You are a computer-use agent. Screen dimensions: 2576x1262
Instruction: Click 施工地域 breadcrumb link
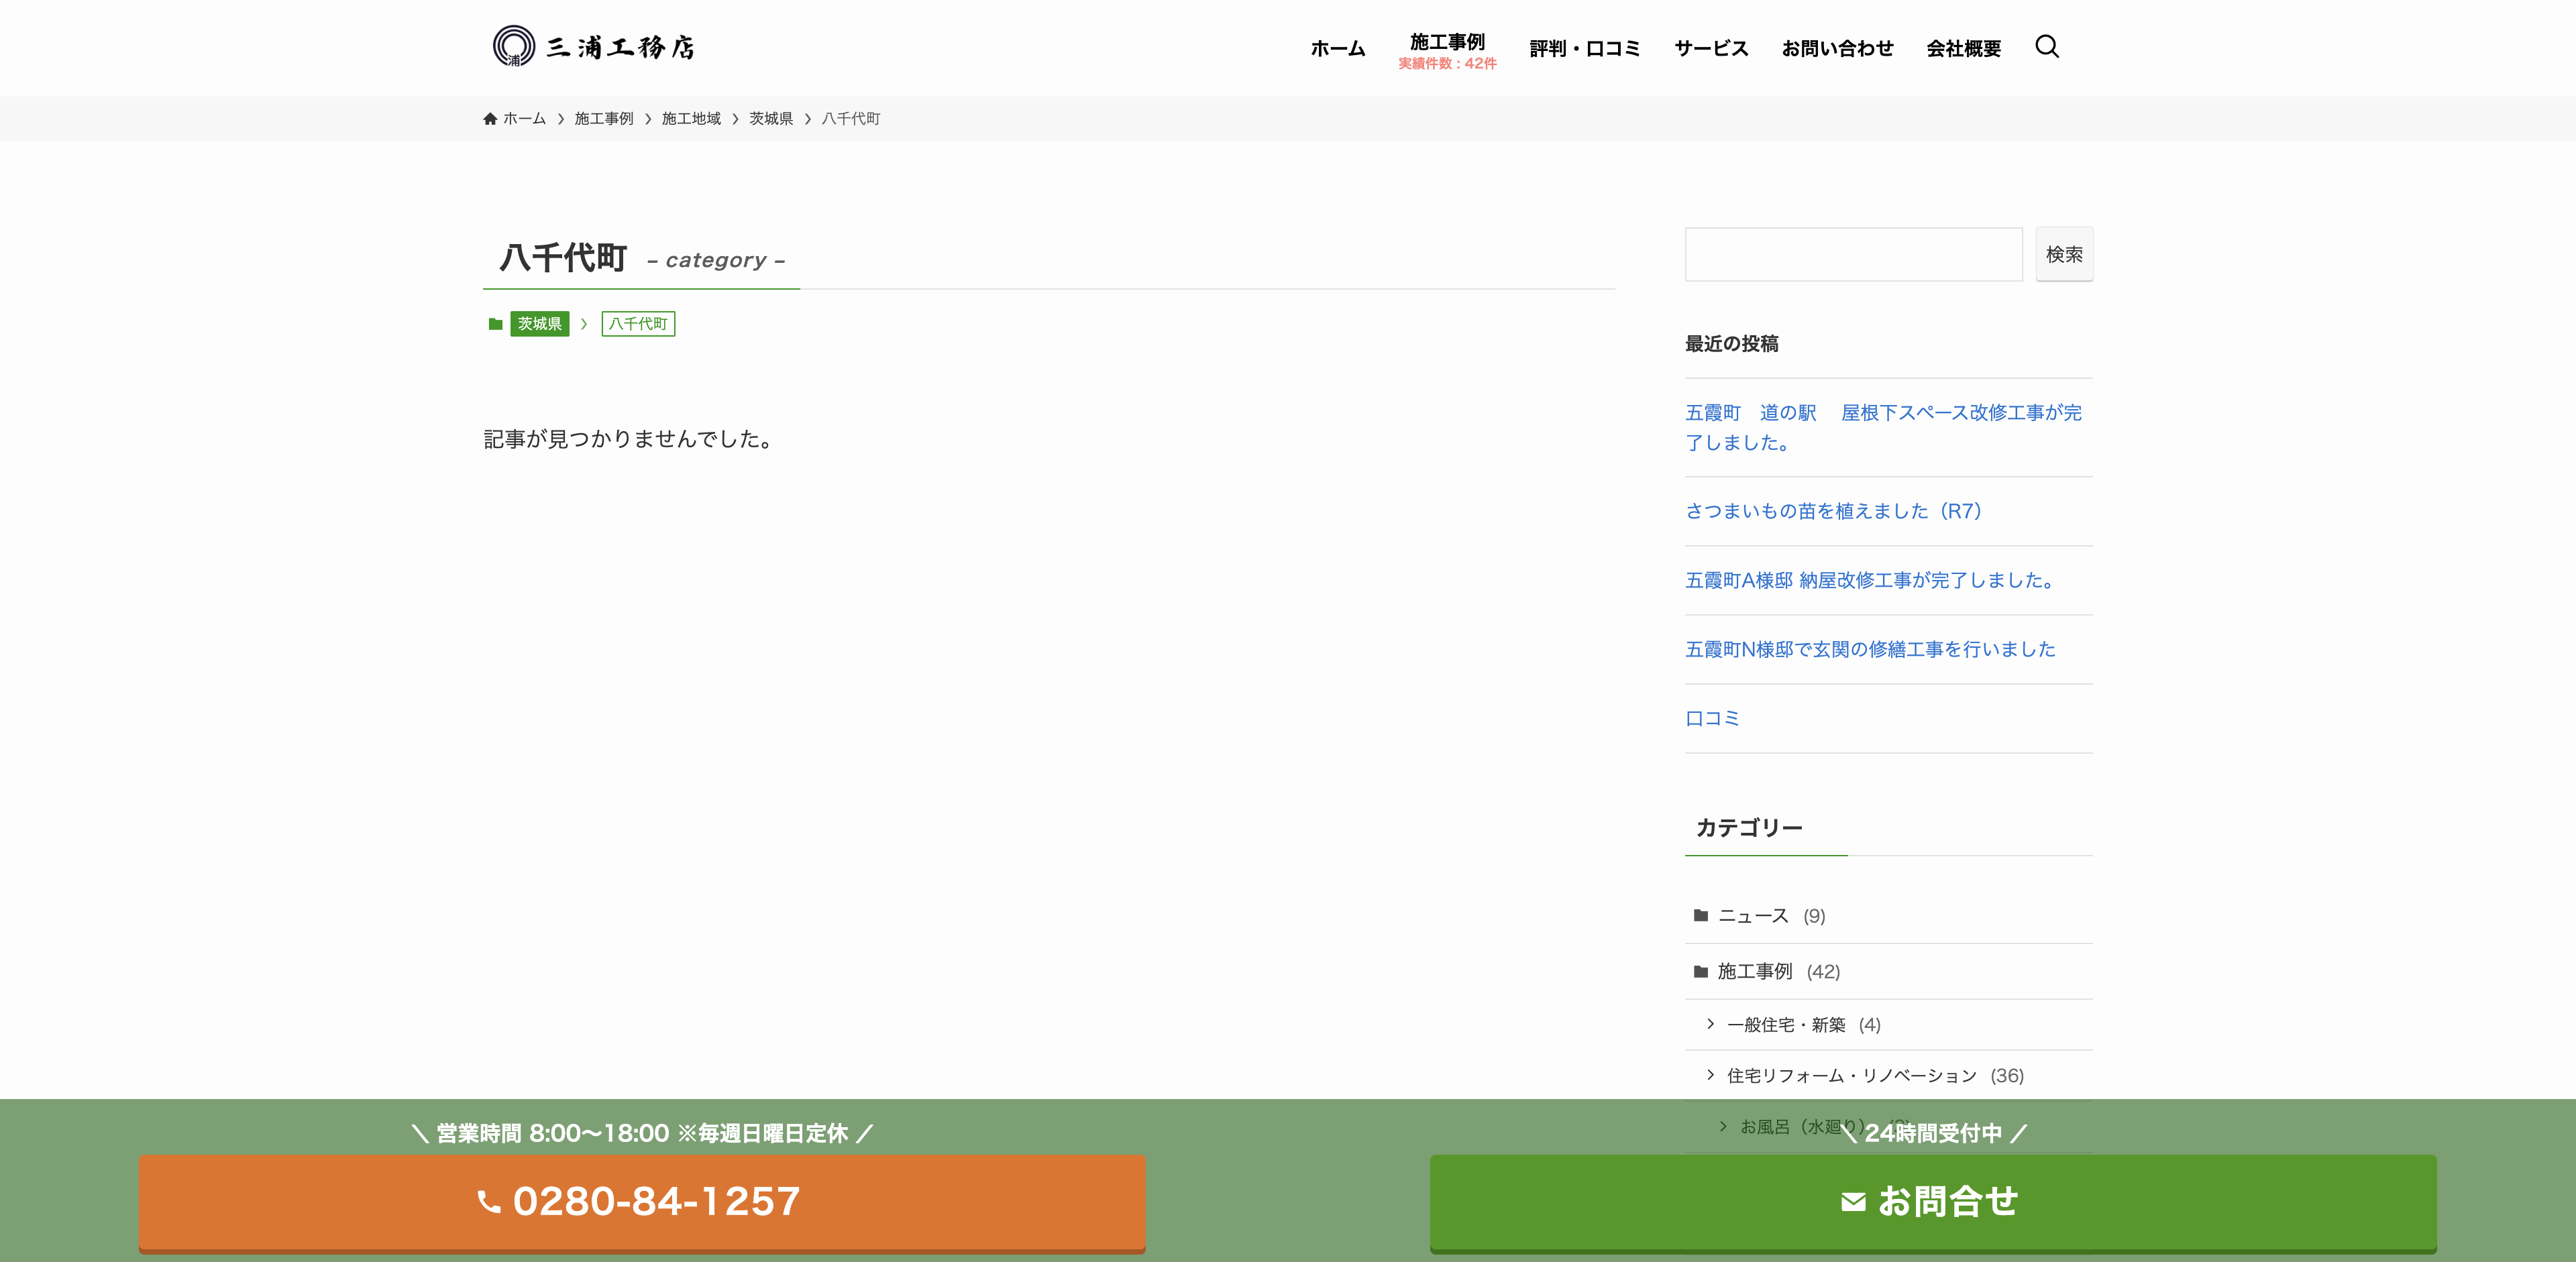coord(691,119)
